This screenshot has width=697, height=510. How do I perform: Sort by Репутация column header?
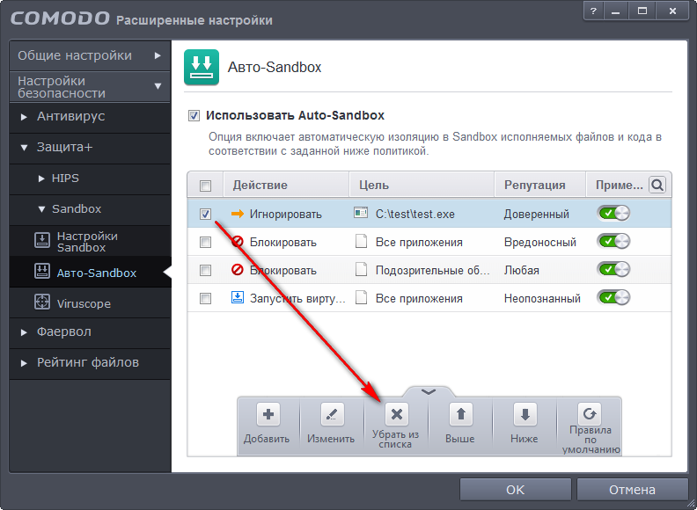[540, 185]
